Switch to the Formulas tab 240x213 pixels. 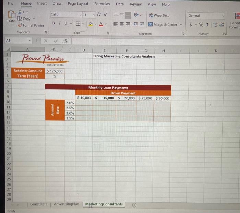tap(102, 4)
